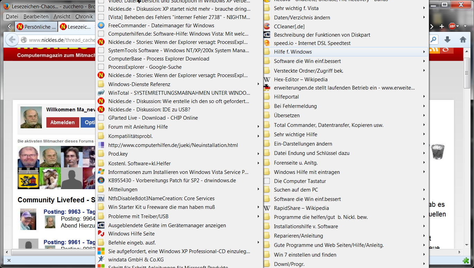The width and height of the screenshot is (474, 268).
Task: Open NtfsDisable8dot3NameCreation bookmark
Action: [179, 198]
